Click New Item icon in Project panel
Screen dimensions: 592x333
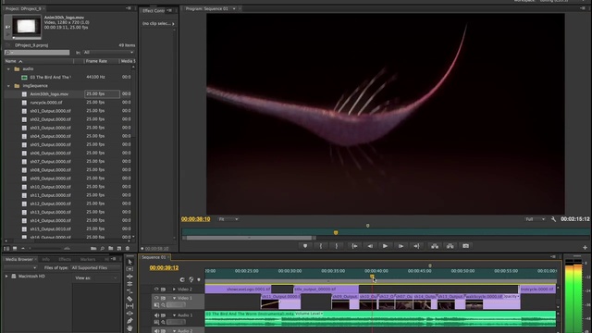(119, 249)
